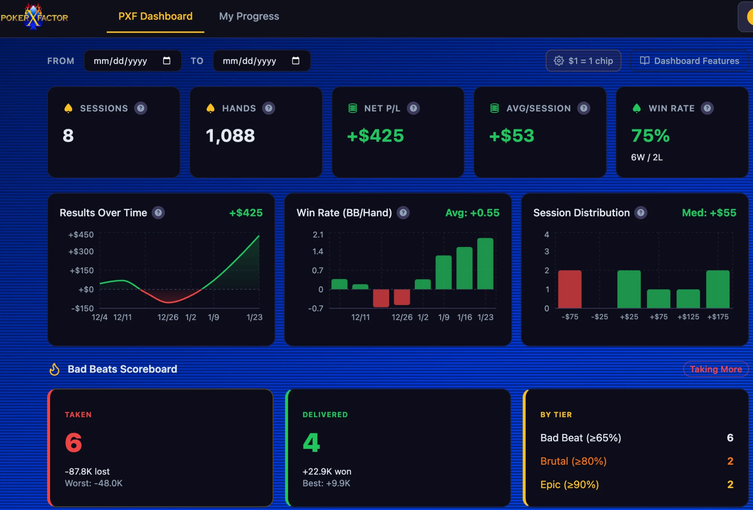
Task: Select the 8 sessions value
Action: click(x=68, y=135)
